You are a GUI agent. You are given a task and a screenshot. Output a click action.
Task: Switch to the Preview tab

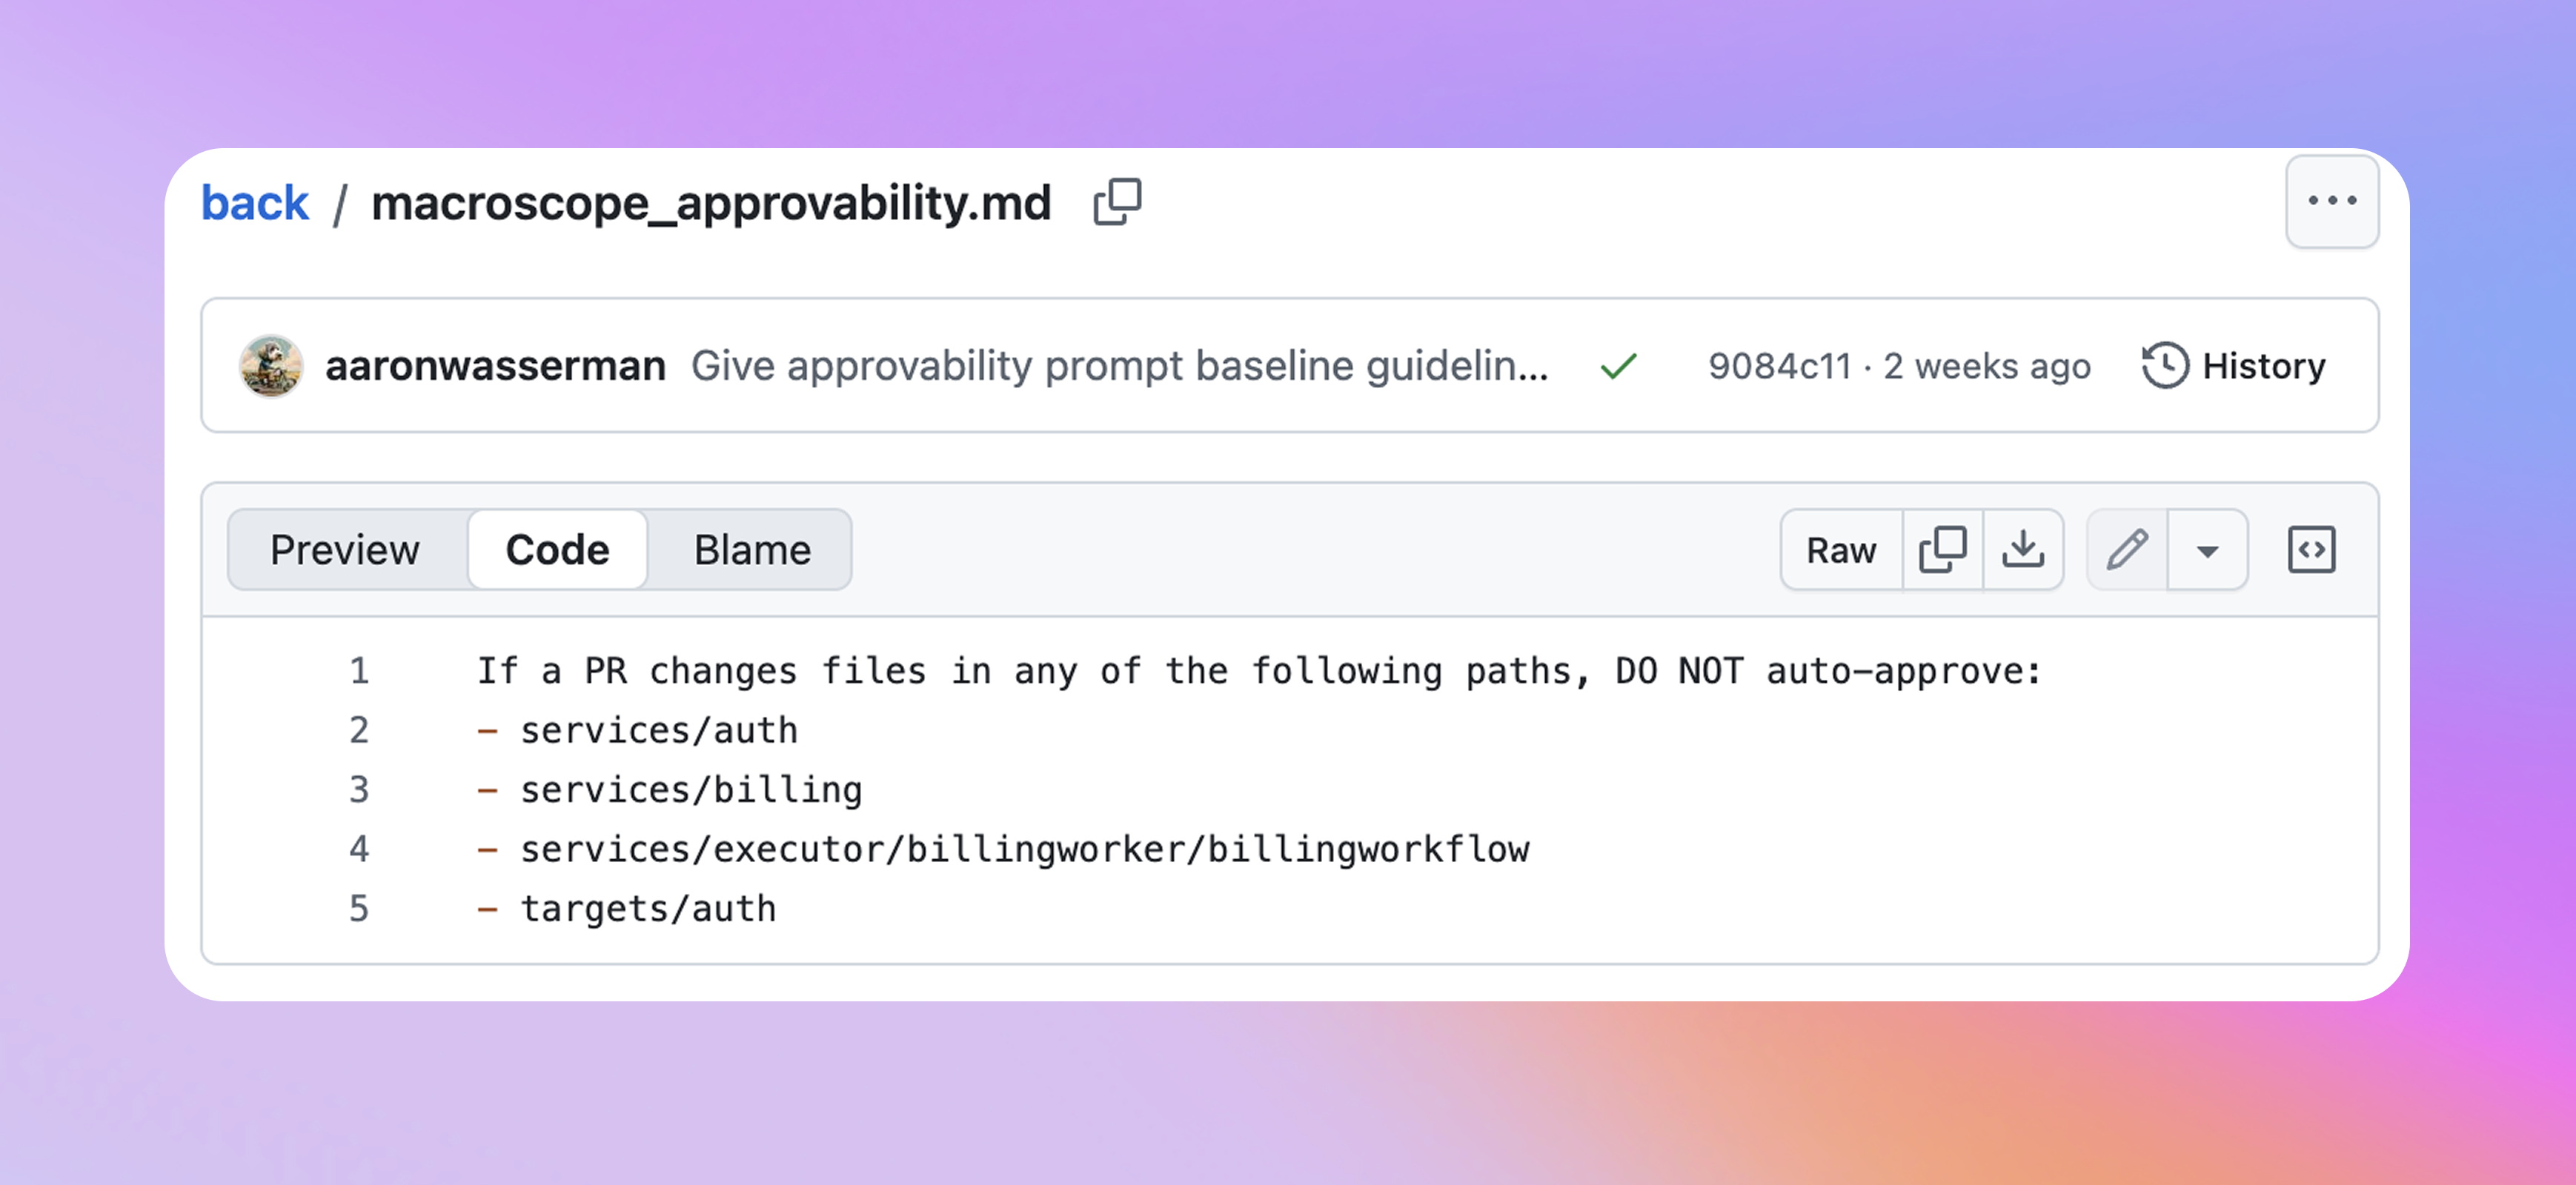point(345,550)
